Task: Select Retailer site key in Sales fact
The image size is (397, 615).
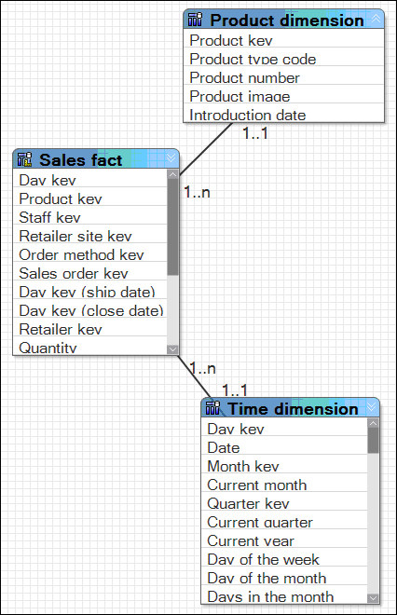Action: 90,236
